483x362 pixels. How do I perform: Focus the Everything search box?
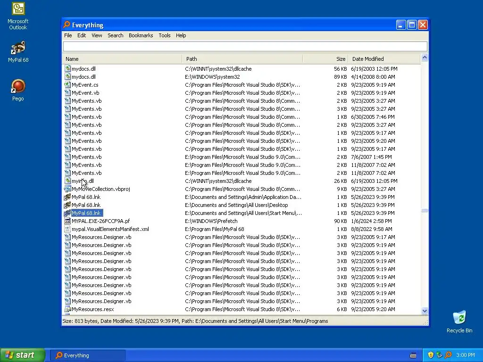click(245, 47)
